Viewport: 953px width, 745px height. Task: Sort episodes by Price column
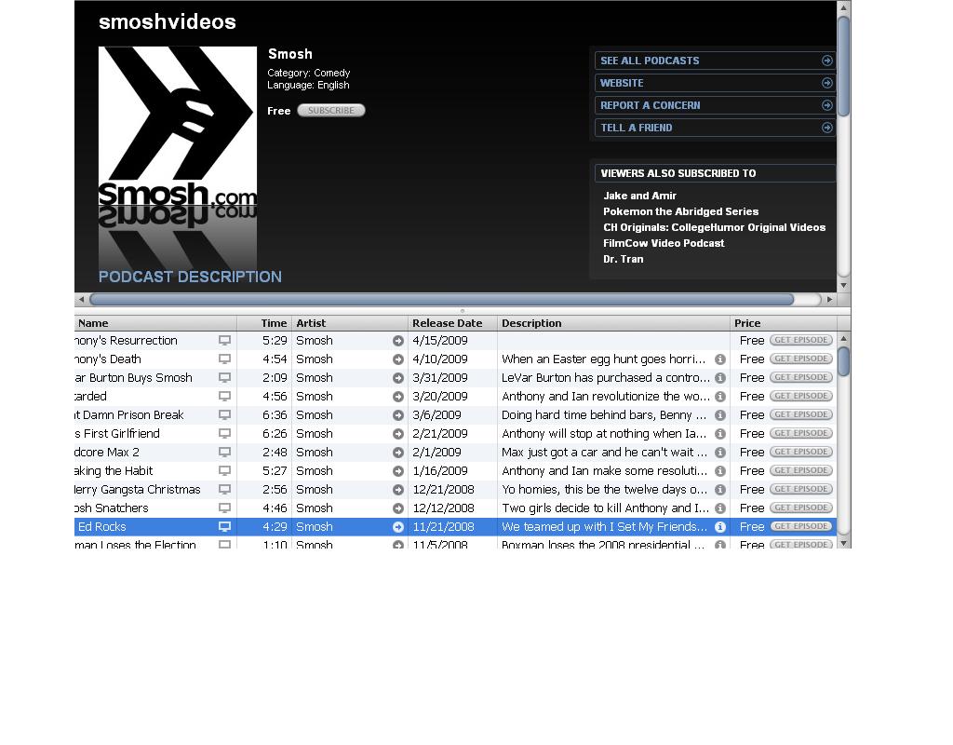784,323
